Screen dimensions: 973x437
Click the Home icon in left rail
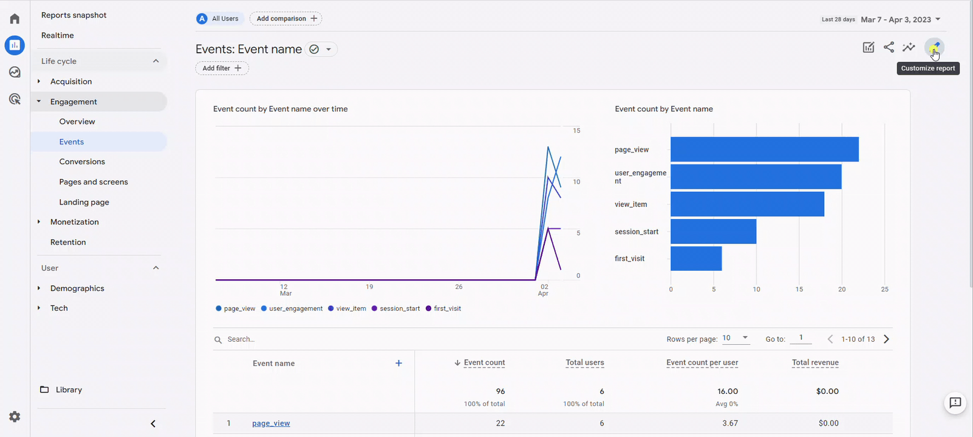[x=15, y=19]
